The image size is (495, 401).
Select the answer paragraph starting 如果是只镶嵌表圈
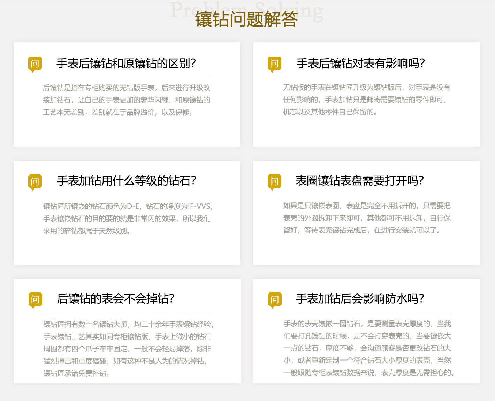(x=367, y=218)
